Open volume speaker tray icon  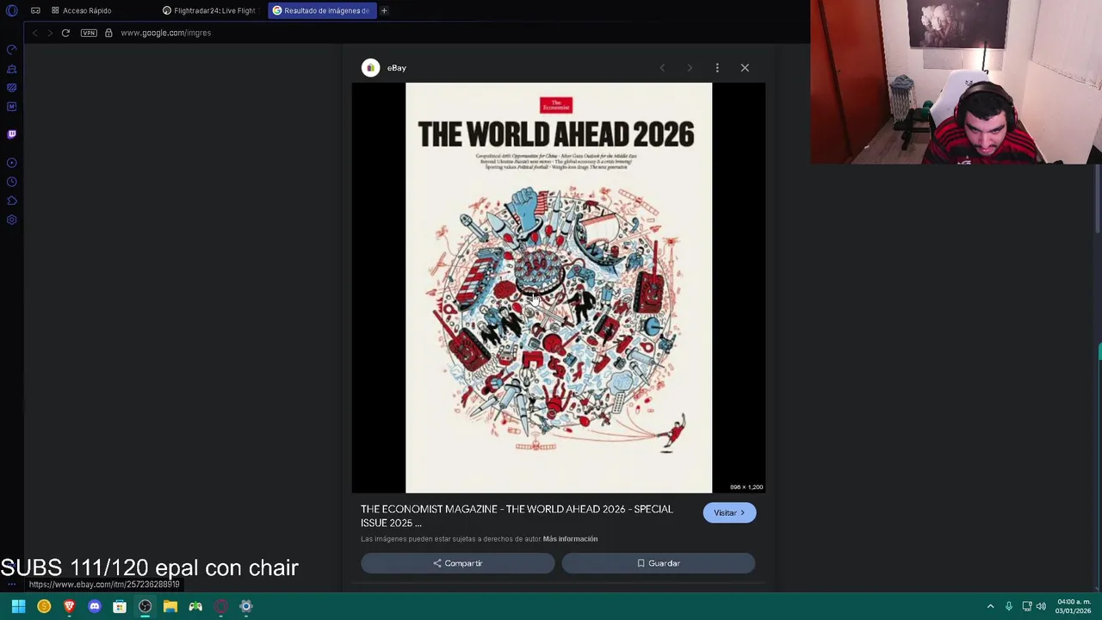pos(1042,606)
